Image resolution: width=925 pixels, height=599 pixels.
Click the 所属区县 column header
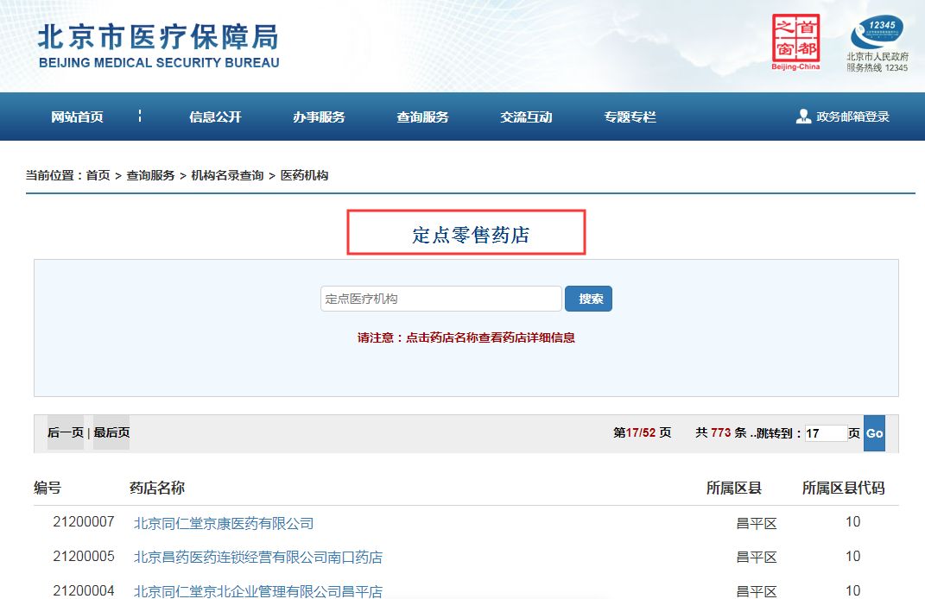pyautogui.click(x=734, y=488)
